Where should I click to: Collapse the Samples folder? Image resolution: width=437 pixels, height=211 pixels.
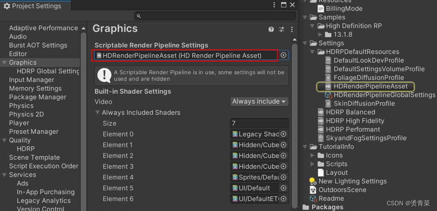pyautogui.click(x=305, y=17)
